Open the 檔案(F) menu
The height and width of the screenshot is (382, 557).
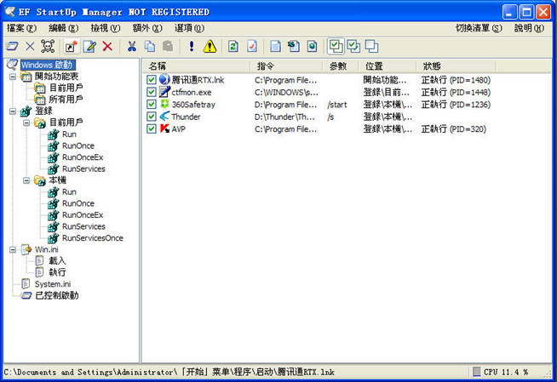21,28
